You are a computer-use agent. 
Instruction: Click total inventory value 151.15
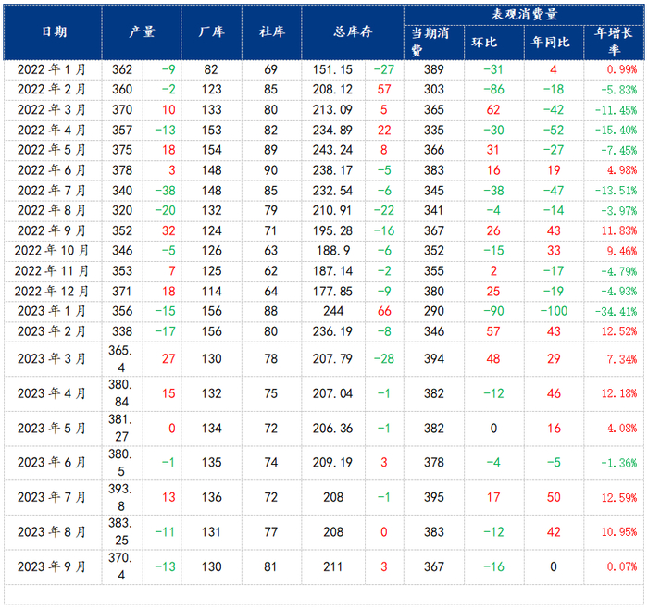coord(332,69)
